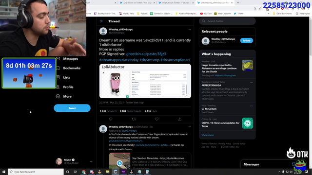The height and width of the screenshot is (175, 312).
Task: Open the Bounty Board bookmark
Action: 105,14
